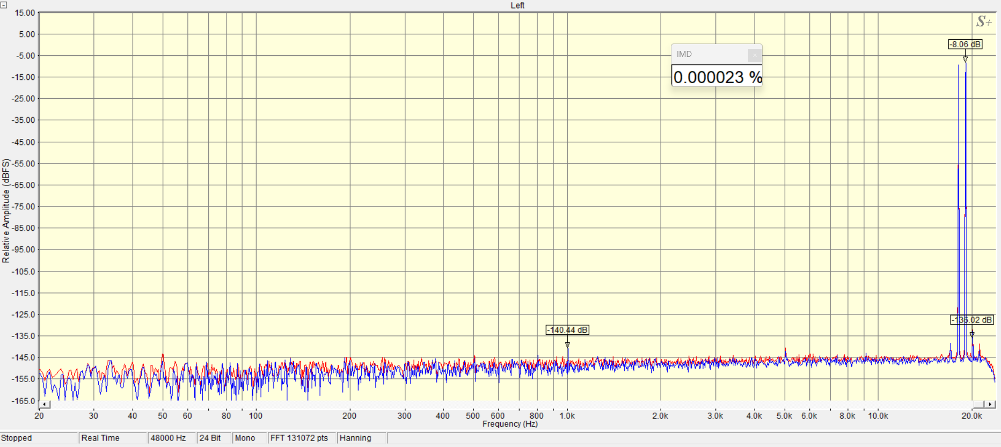The width and height of the screenshot is (1001, 447).
Task: Click the S+ logo icon in plot corner
Action: pos(983,21)
